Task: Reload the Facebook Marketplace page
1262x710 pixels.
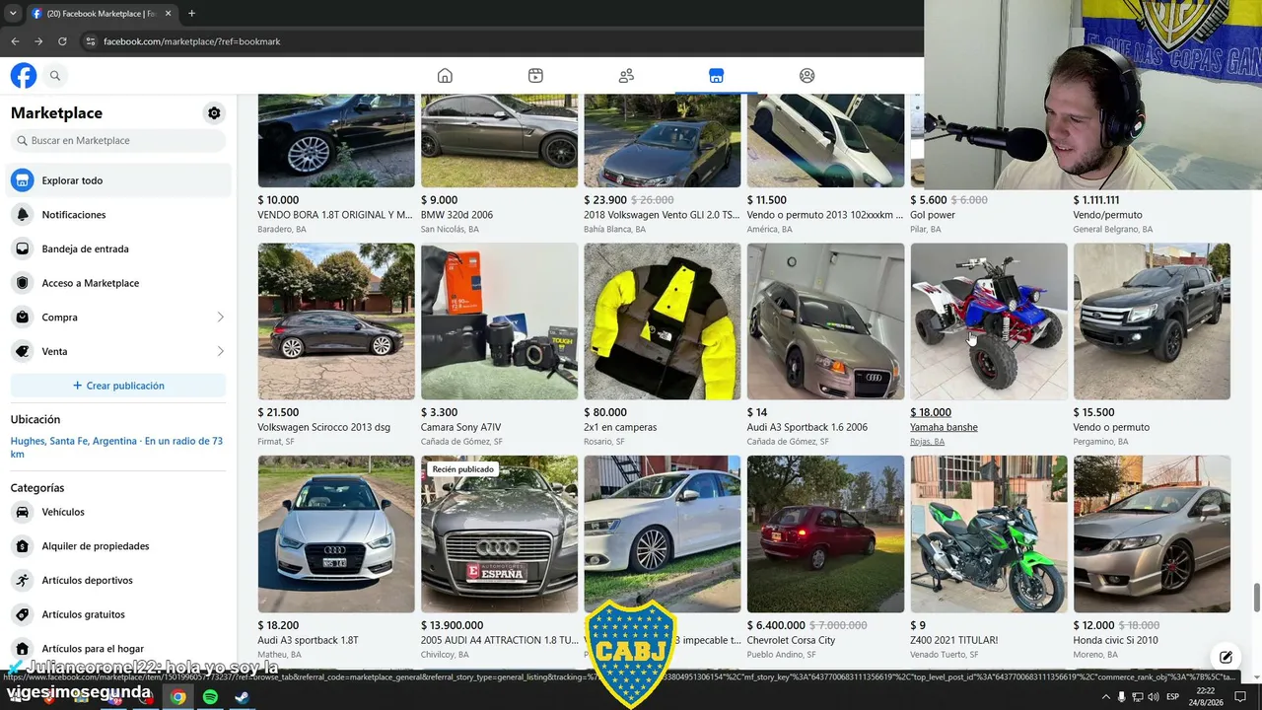Action: tap(62, 41)
